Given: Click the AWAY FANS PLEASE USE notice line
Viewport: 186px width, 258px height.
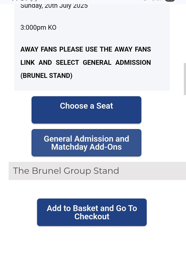Looking at the screenshot, I should 86,49.
